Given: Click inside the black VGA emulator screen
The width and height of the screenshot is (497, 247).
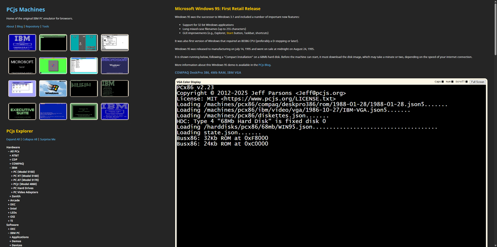Looking at the screenshot, I should pos(331,166).
